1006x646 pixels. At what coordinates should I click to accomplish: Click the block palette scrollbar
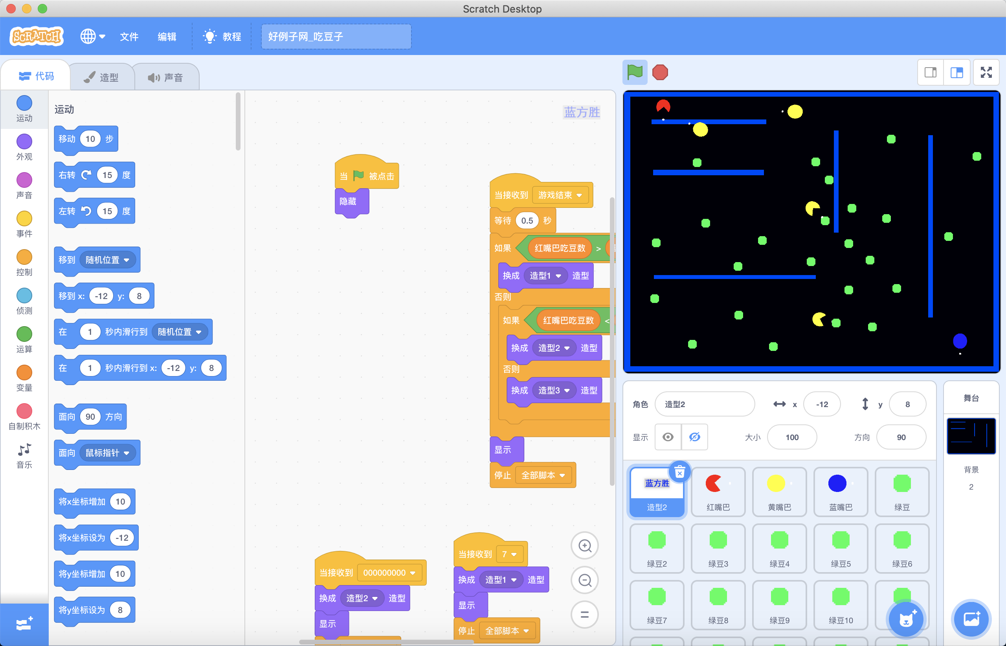(x=238, y=122)
